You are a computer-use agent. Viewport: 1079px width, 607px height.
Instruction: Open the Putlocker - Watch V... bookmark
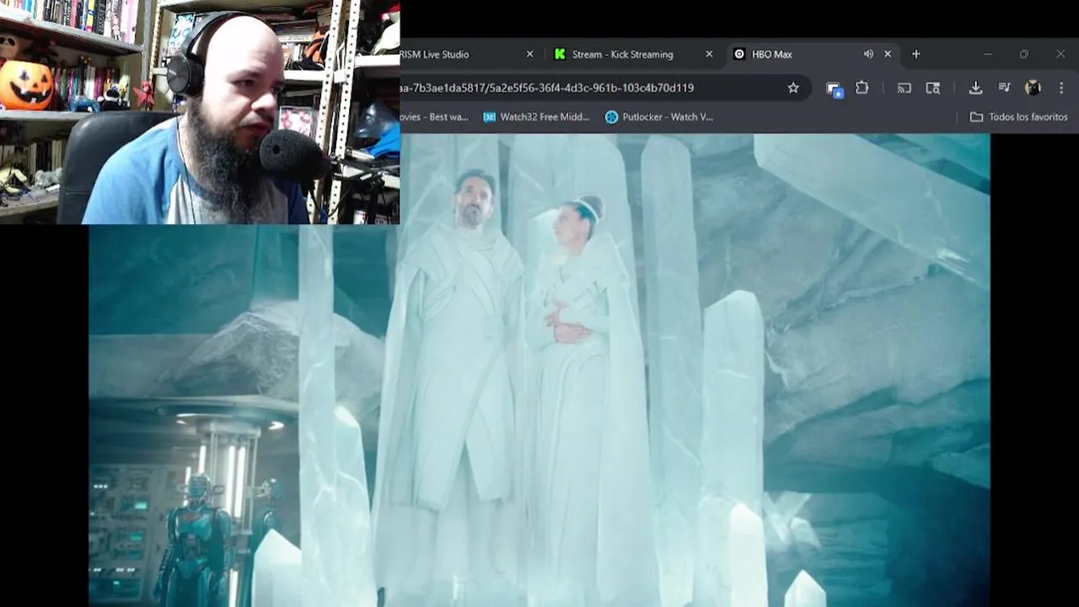pyautogui.click(x=659, y=117)
